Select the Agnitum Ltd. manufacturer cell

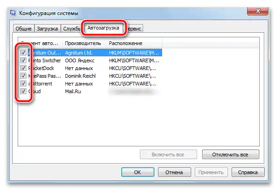[79, 53]
